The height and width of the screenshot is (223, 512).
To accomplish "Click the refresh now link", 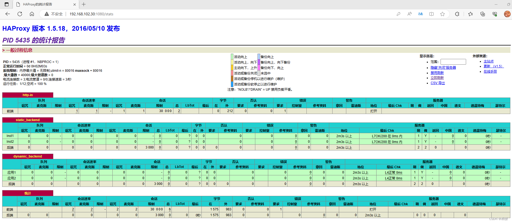I will pos(437,78).
